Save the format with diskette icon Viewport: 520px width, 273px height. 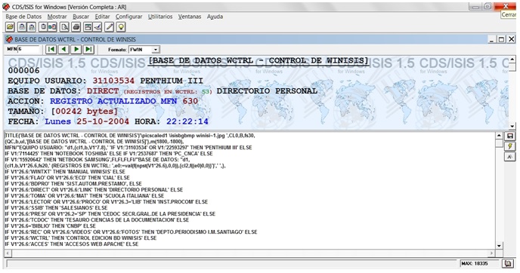click(509, 136)
